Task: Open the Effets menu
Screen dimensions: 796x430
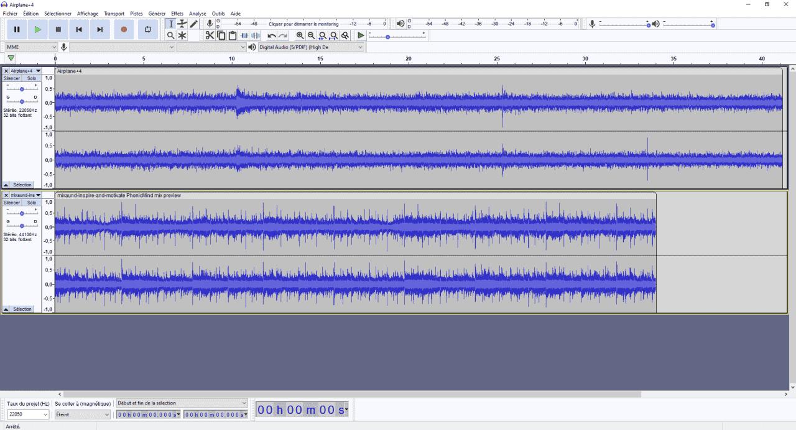Action: click(x=177, y=13)
